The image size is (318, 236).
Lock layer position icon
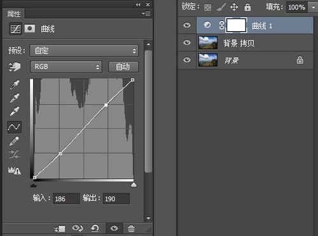tap(234, 7)
